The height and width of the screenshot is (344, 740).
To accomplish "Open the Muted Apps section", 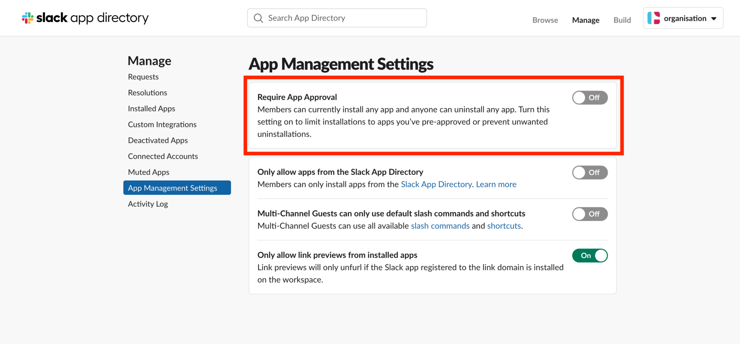I will (x=148, y=172).
